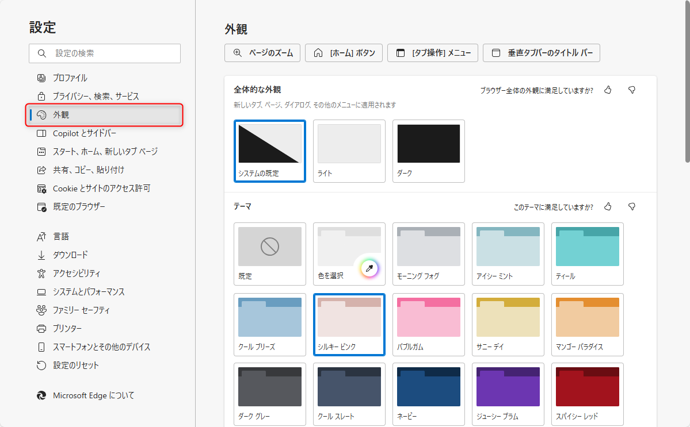Thumbs down for the overall browser appearance

click(x=631, y=90)
